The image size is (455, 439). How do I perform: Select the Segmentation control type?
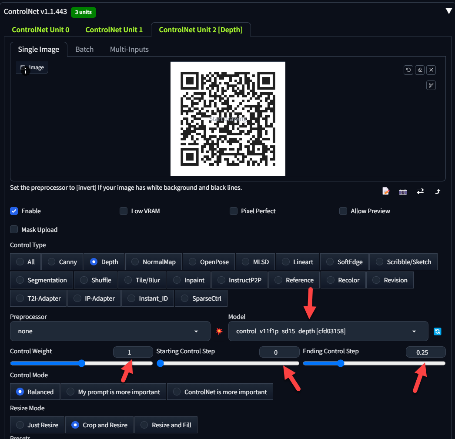coord(41,280)
